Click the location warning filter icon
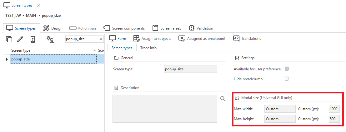 point(50,39)
